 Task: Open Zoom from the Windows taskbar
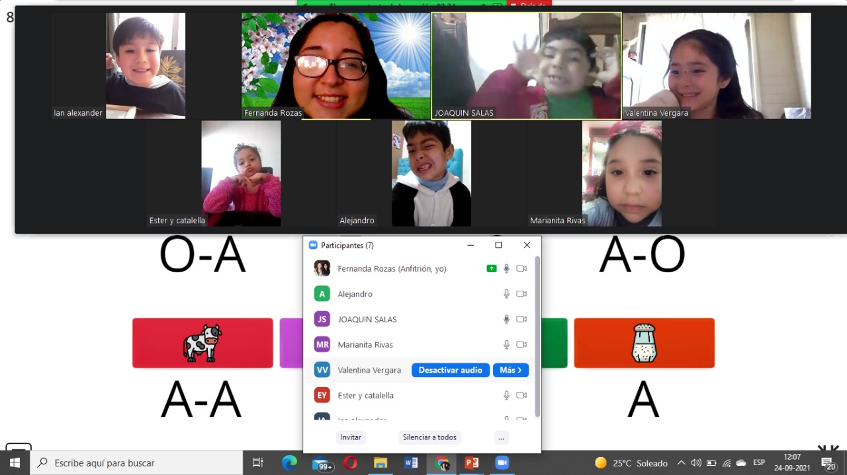[502, 463]
